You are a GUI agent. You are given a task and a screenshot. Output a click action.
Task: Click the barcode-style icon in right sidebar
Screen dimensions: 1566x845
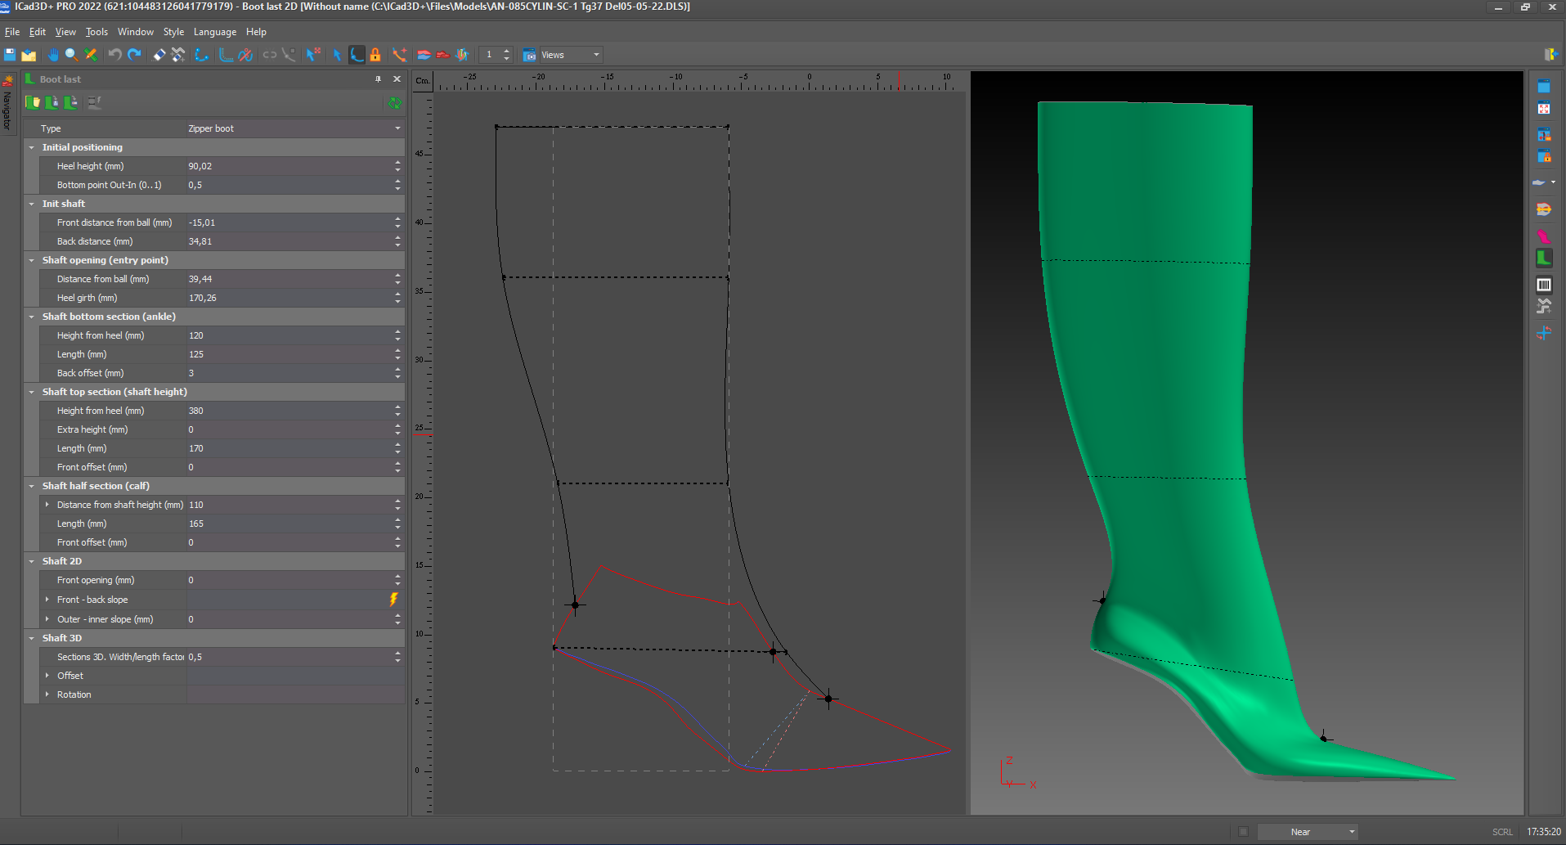pos(1543,285)
